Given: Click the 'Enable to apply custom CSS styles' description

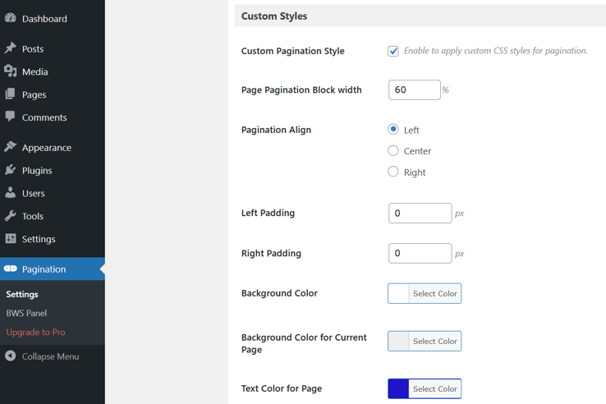Looking at the screenshot, I should [x=495, y=51].
